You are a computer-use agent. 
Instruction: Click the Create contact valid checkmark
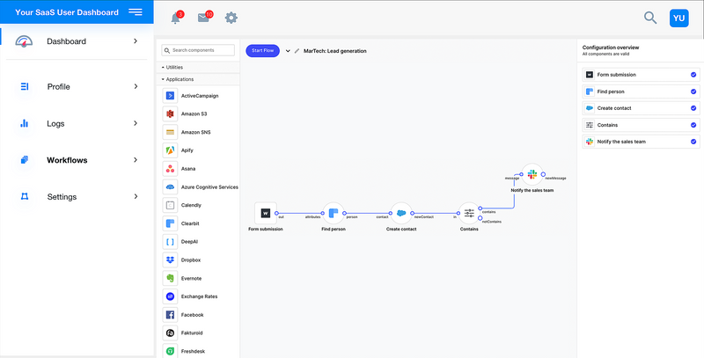tap(693, 108)
